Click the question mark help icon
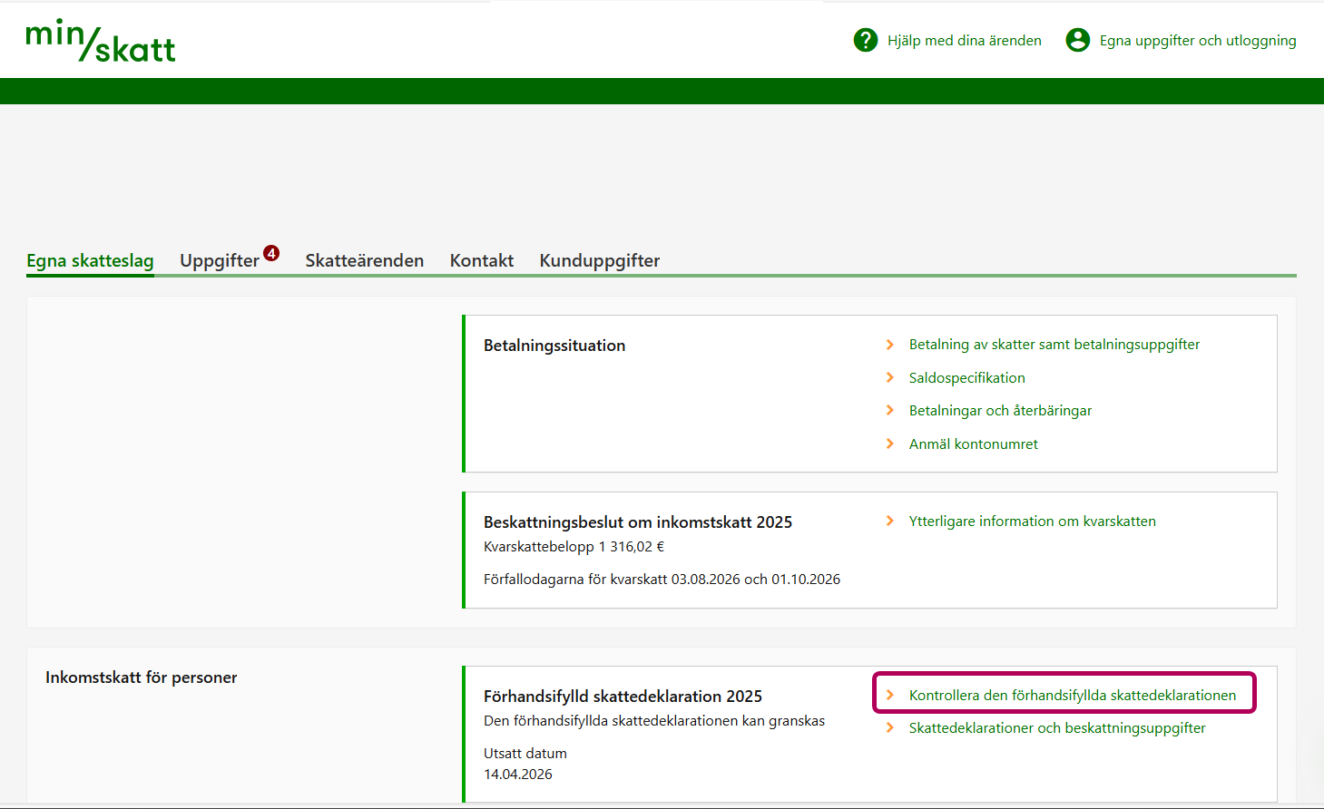 (x=866, y=40)
